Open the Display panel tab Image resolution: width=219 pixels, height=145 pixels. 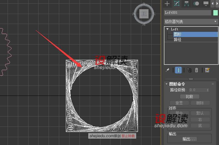coord(206,4)
